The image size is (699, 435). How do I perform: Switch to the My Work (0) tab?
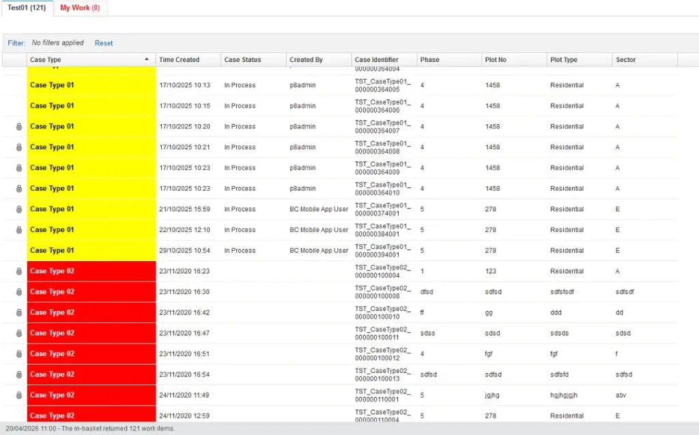tap(80, 8)
